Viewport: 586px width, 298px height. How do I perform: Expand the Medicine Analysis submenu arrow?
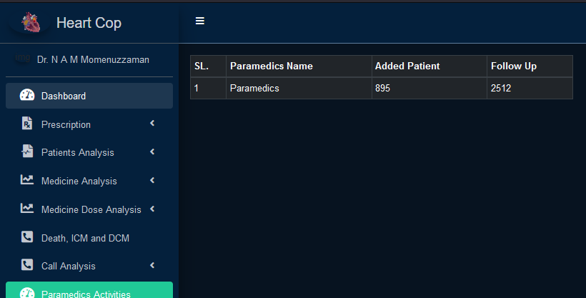pos(152,180)
